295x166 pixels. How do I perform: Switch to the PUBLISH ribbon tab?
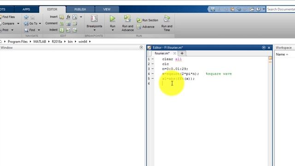[x=80, y=9]
